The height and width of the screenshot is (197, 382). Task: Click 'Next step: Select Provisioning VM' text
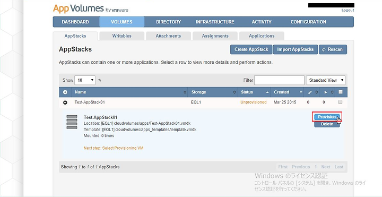tap(114, 148)
